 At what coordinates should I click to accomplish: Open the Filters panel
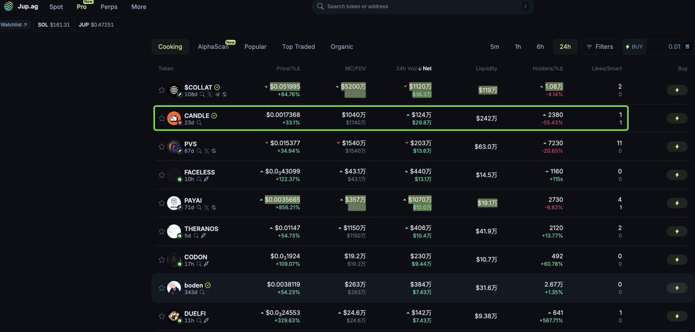(x=599, y=47)
